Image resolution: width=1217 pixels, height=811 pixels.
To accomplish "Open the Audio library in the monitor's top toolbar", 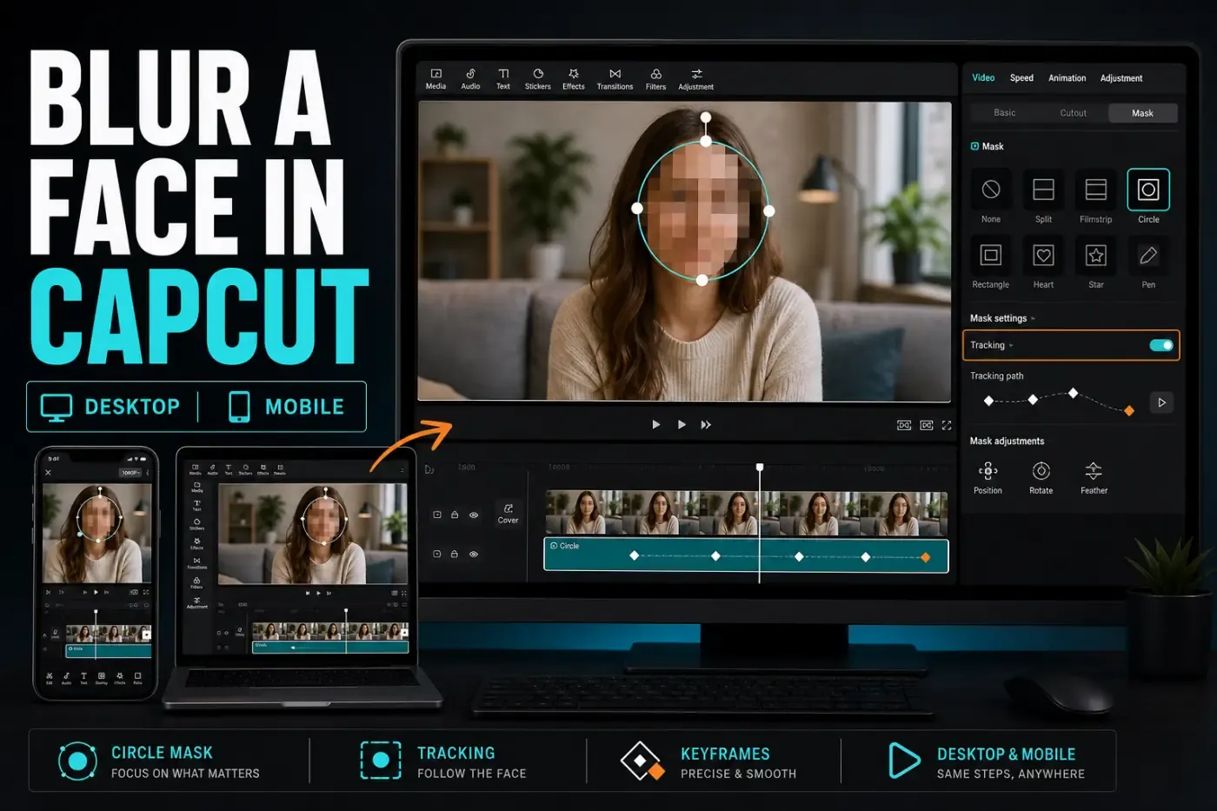I will (x=470, y=78).
